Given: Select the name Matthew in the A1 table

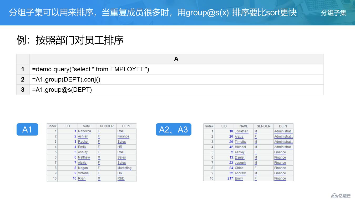Looking at the screenshot, I should [x=84, y=157].
